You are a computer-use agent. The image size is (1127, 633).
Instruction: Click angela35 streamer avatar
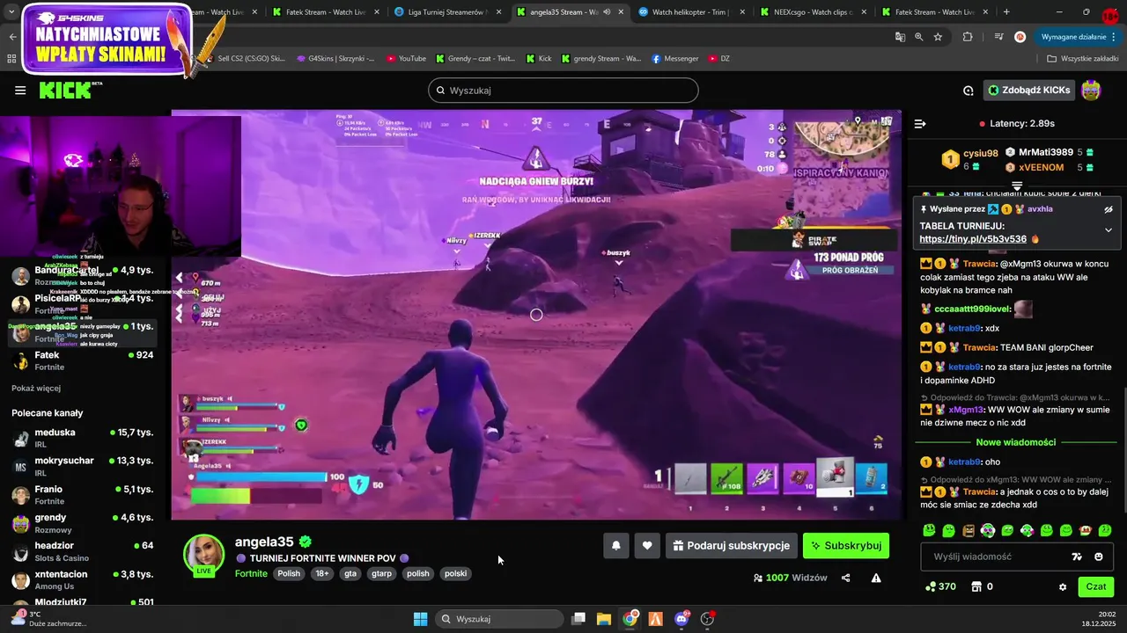pos(203,555)
